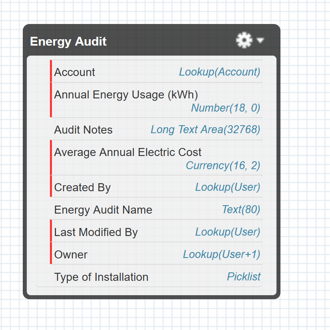Click the Lookup(User+1) type link

coord(221,254)
